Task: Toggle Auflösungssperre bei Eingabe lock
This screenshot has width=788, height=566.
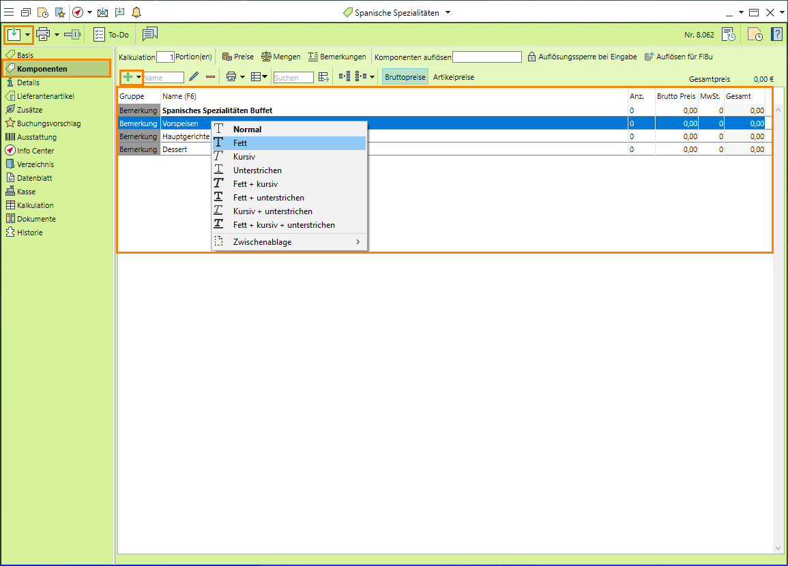Action: [582, 57]
